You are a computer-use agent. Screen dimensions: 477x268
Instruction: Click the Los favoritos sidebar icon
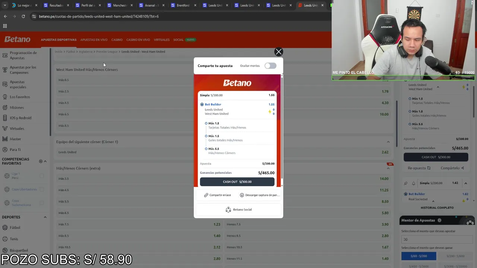coord(5,97)
